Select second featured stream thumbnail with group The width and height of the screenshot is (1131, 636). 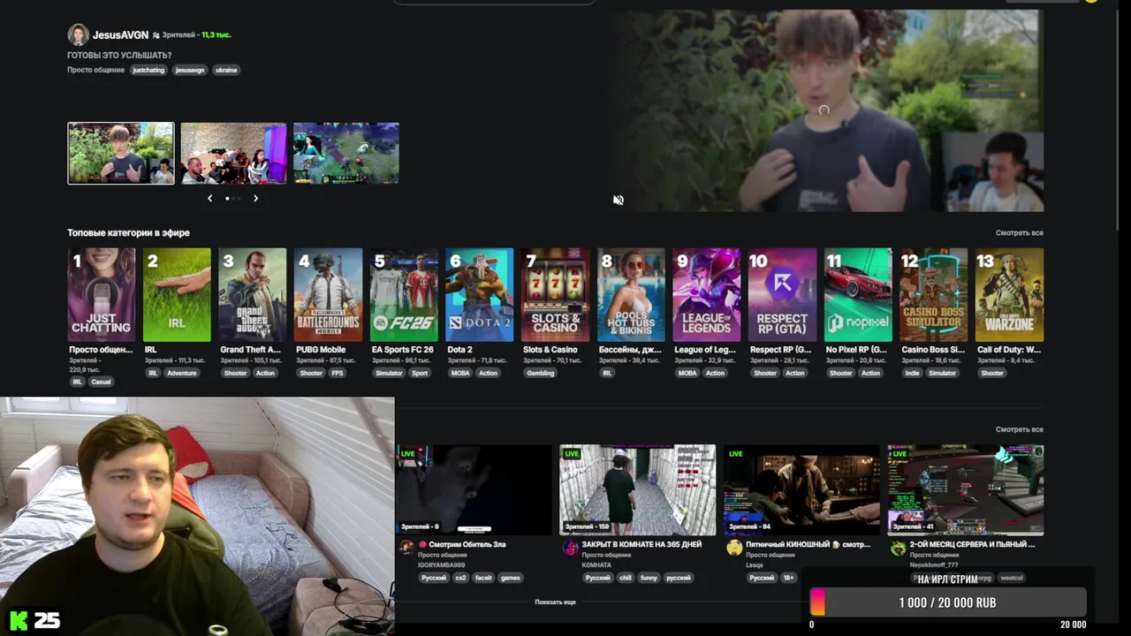233,153
